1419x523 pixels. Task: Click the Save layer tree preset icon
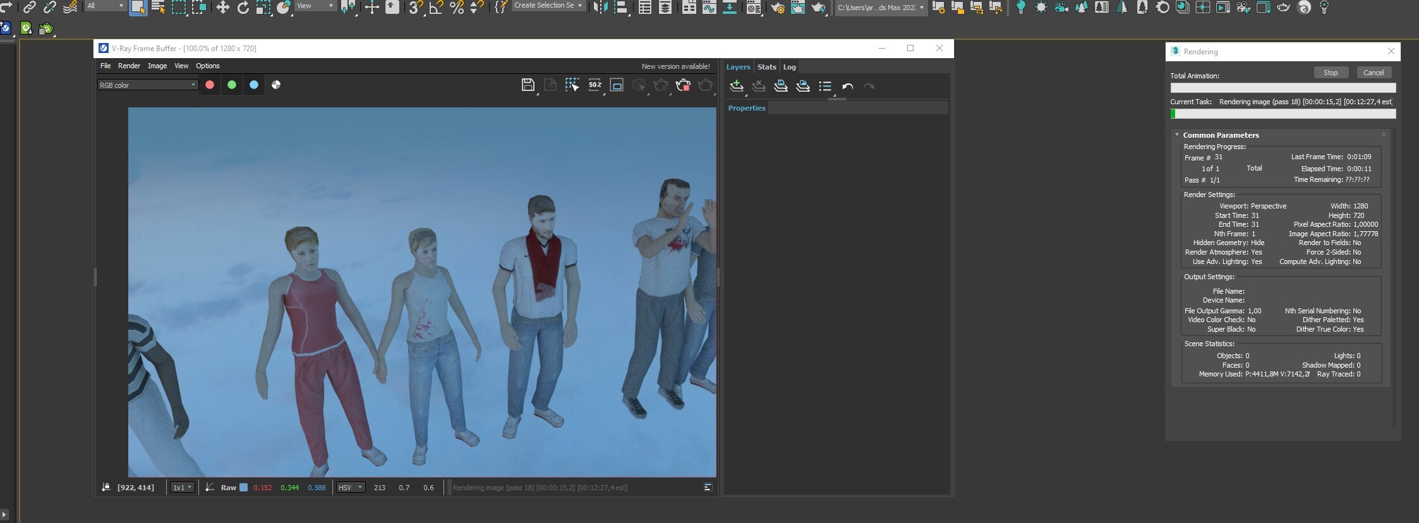point(781,87)
